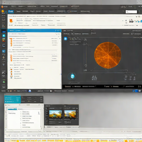Select the blue square icon in the left sidebar
Image resolution: width=142 pixels, height=142 pixels.
tap(4, 51)
